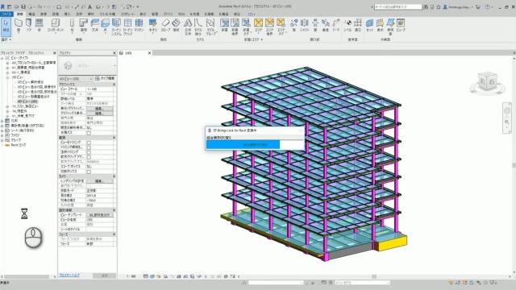Image resolution: width=516 pixels, height=290 pixels.
Task: Select the Shaft (シャフト) opening tool
Action: tap(305, 25)
